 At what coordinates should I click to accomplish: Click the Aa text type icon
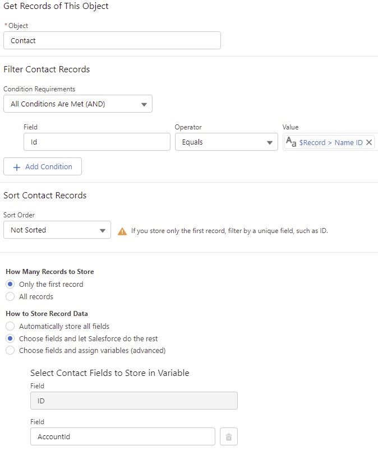[x=291, y=142]
